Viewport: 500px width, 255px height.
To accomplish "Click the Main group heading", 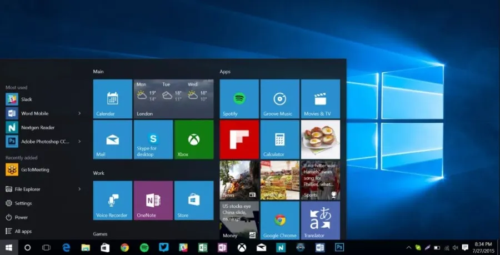I will pos(98,72).
